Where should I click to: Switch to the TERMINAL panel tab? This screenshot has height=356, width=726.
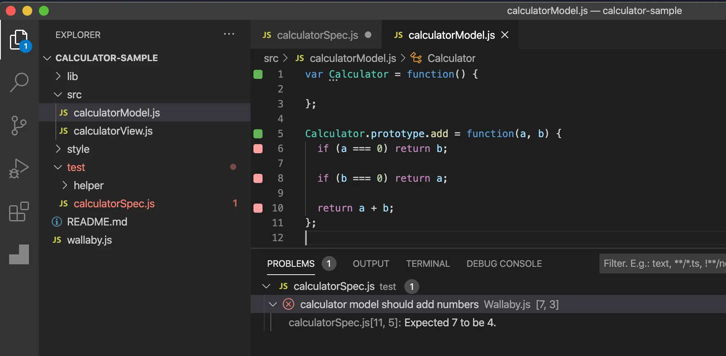click(428, 263)
